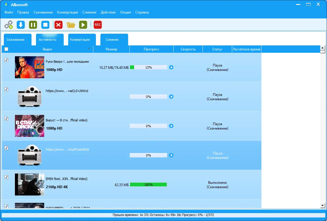Click the green pause toolbar button
Image resolution: width=327 pixels, height=221 pixels.
[33, 25]
